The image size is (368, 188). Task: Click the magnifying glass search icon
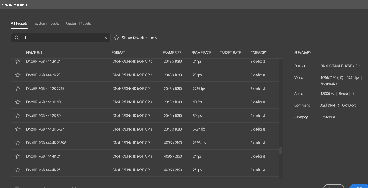click(x=17, y=38)
